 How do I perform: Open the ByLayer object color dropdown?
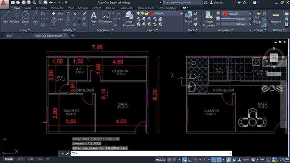click(250, 14)
